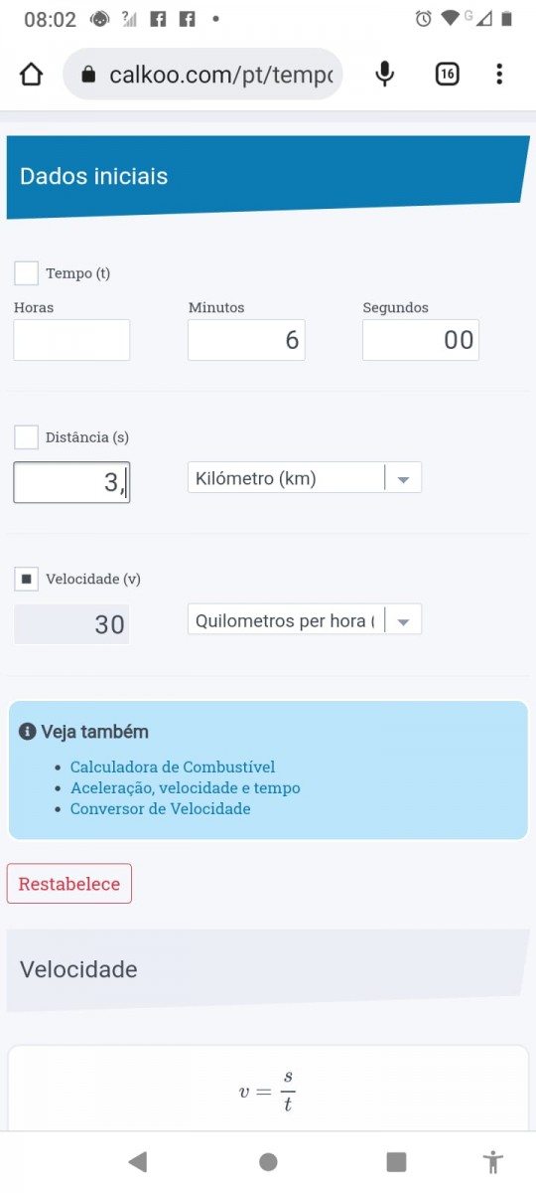Image resolution: width=536 pixels, height=1193 pixels.
Task: Click the Restabelece reset button
Action: pyautogui.click(x=69, y=884)
